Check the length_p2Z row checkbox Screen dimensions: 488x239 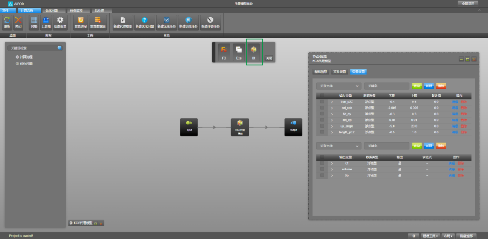[322, 132]
